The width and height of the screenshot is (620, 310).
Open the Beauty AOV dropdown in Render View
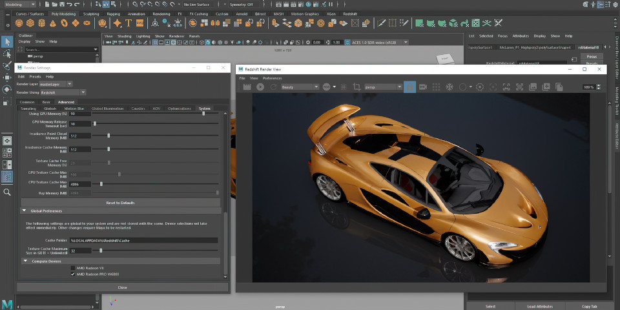click(x=300, y=87)
